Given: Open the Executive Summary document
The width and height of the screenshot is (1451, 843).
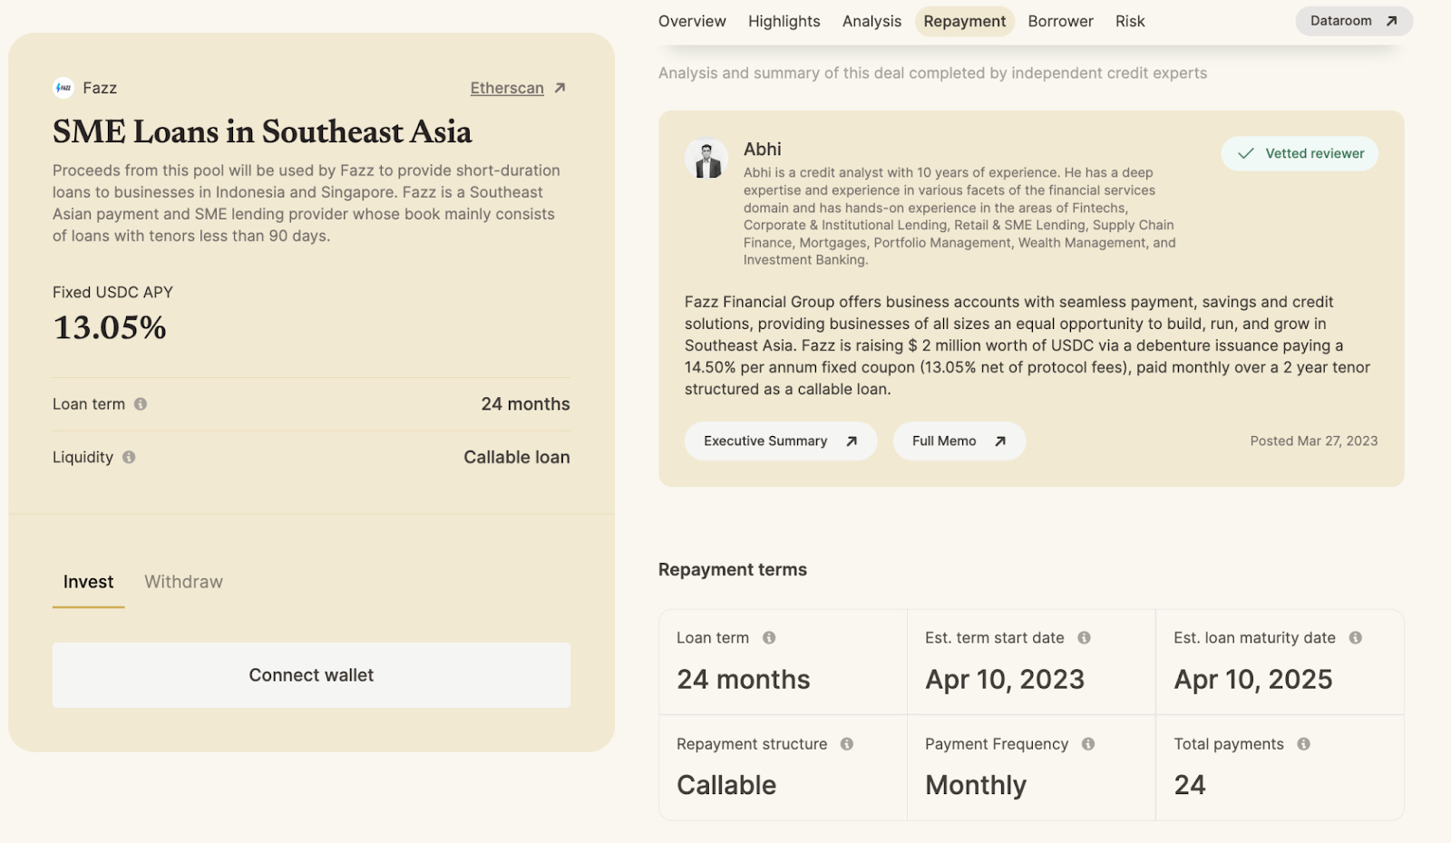Looking at the screenshot, I should (x=780, y=441).
